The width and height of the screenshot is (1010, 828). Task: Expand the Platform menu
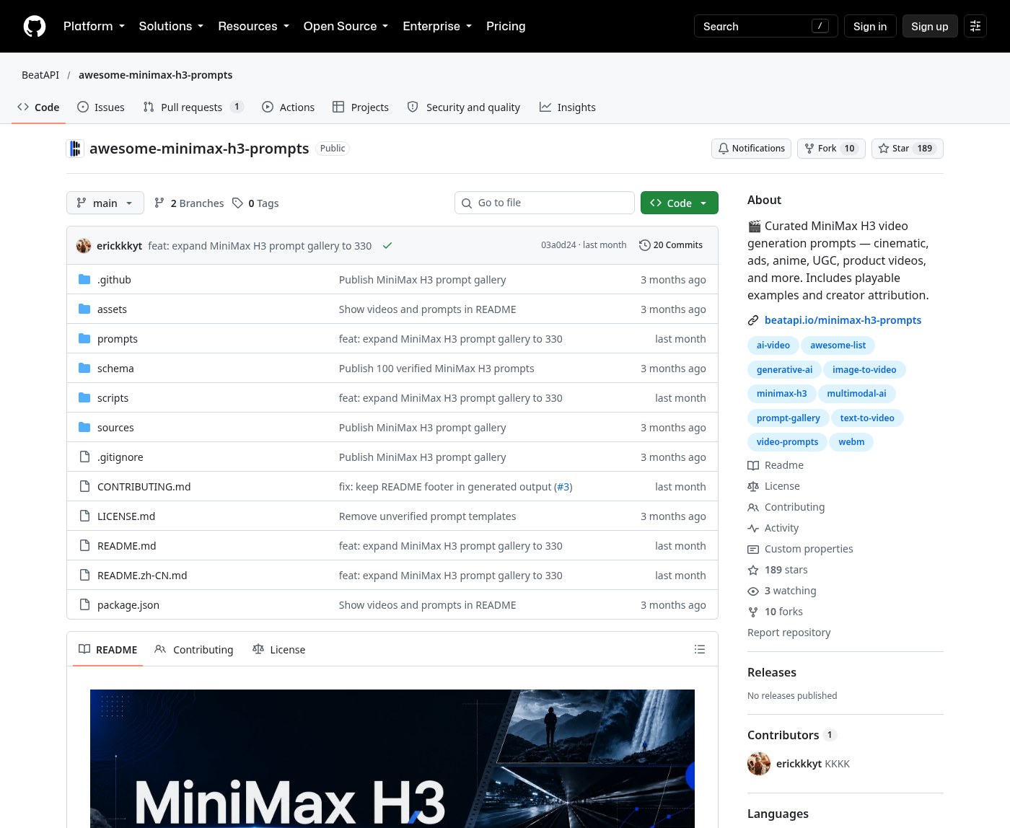94,26
